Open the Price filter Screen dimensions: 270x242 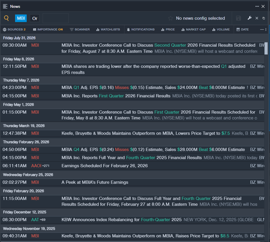[168, 30]
